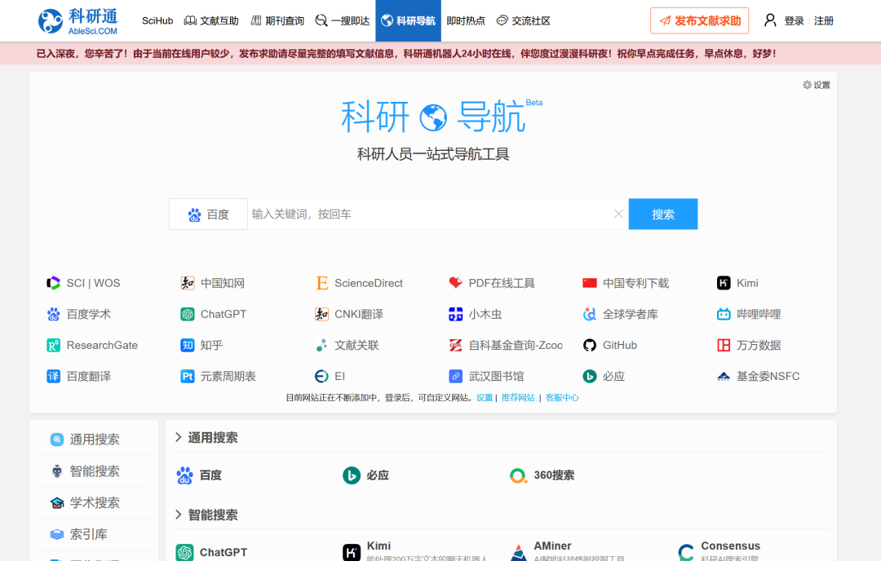Open the 哔哩哔哩 icon
Image resolution: width=881 pixels, height=561 pixels.
[724, 314]
